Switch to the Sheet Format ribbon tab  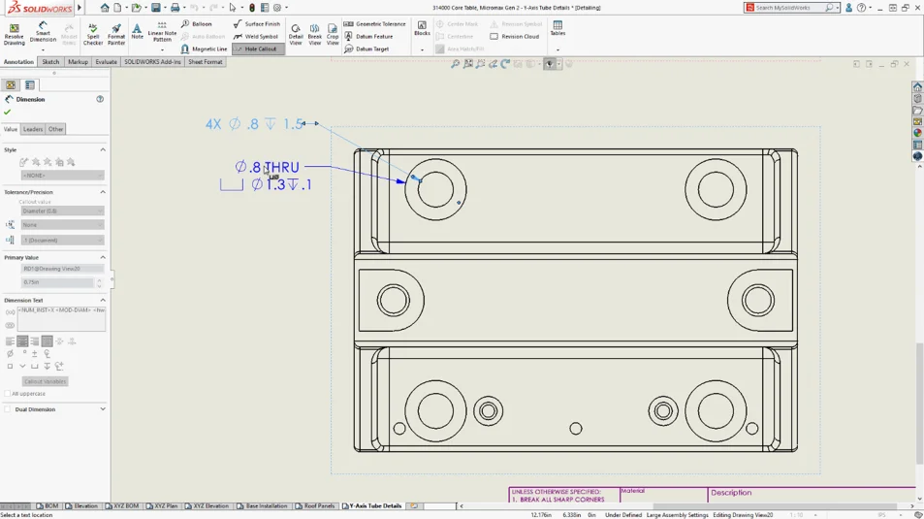(x=205, y=62)
